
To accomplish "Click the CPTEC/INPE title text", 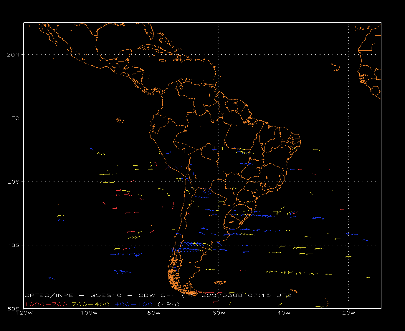I will pos(49,295).
